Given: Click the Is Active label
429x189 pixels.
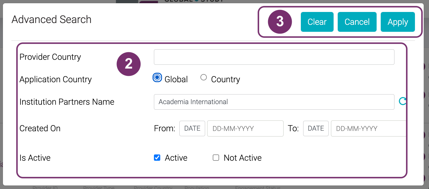Looking at the screenshot, I should pyautogui.click(x=35, y=158).
